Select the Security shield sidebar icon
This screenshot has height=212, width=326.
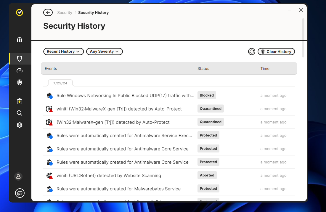(x=20, y=59)
